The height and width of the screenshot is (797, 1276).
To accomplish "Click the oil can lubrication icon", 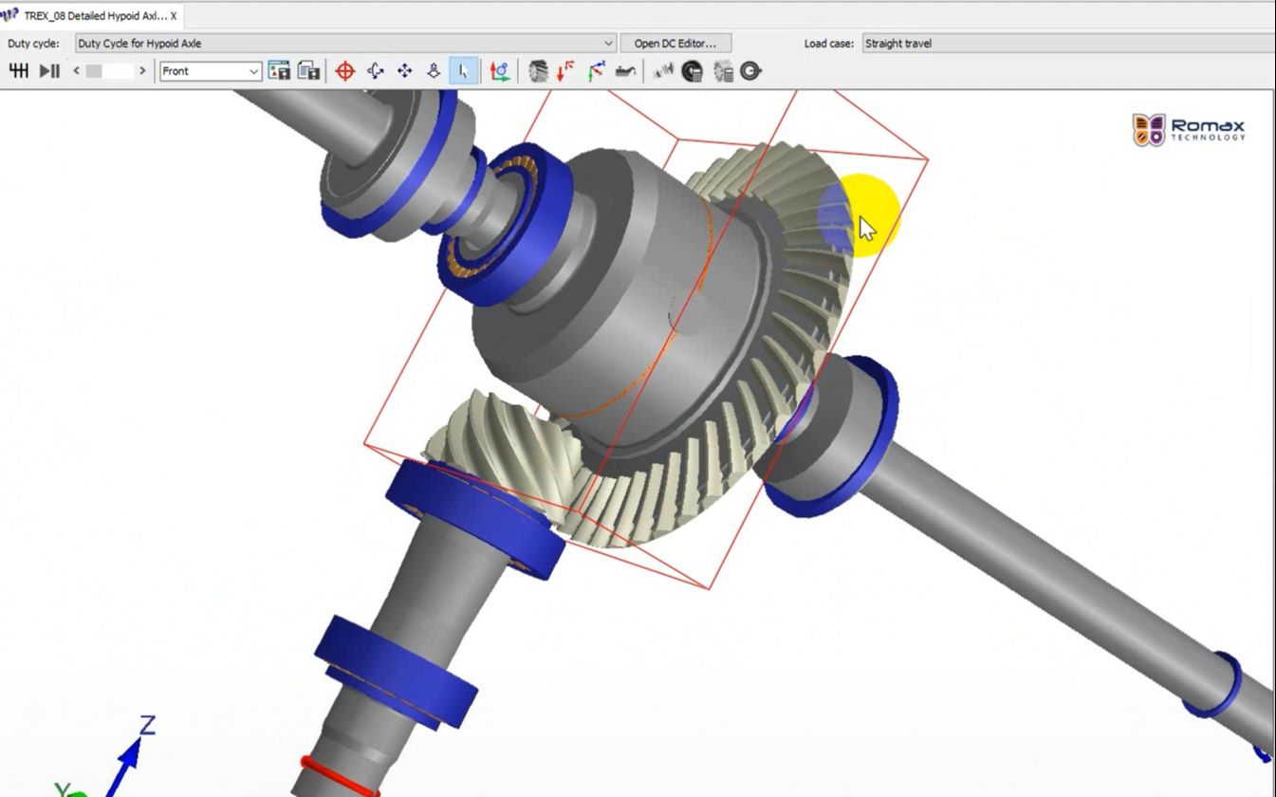I will point(625,71).
